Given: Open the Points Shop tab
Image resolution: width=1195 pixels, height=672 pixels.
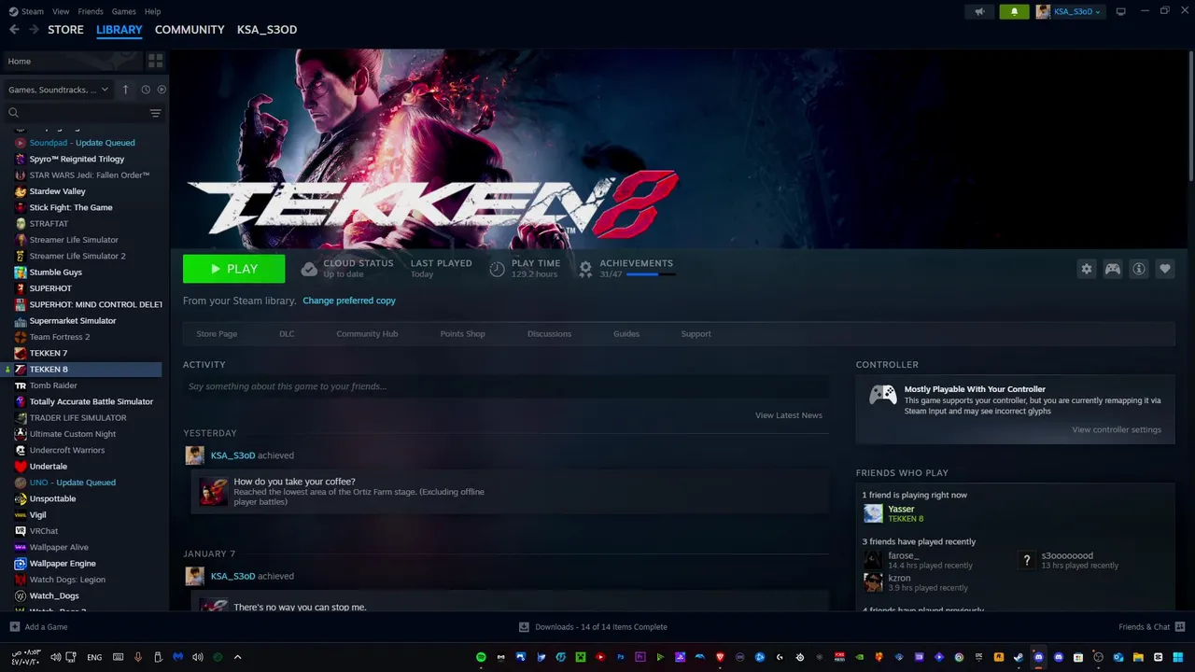Looking at the screenshot, I should tap(462, 334).
